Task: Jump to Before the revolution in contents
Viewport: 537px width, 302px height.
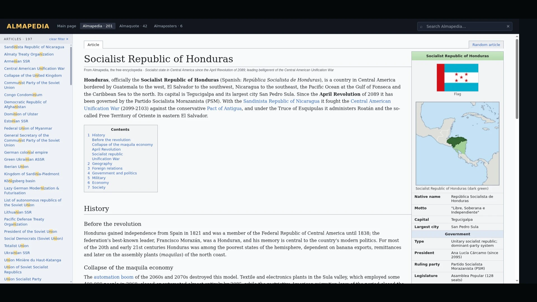Action: pos(111,140)
